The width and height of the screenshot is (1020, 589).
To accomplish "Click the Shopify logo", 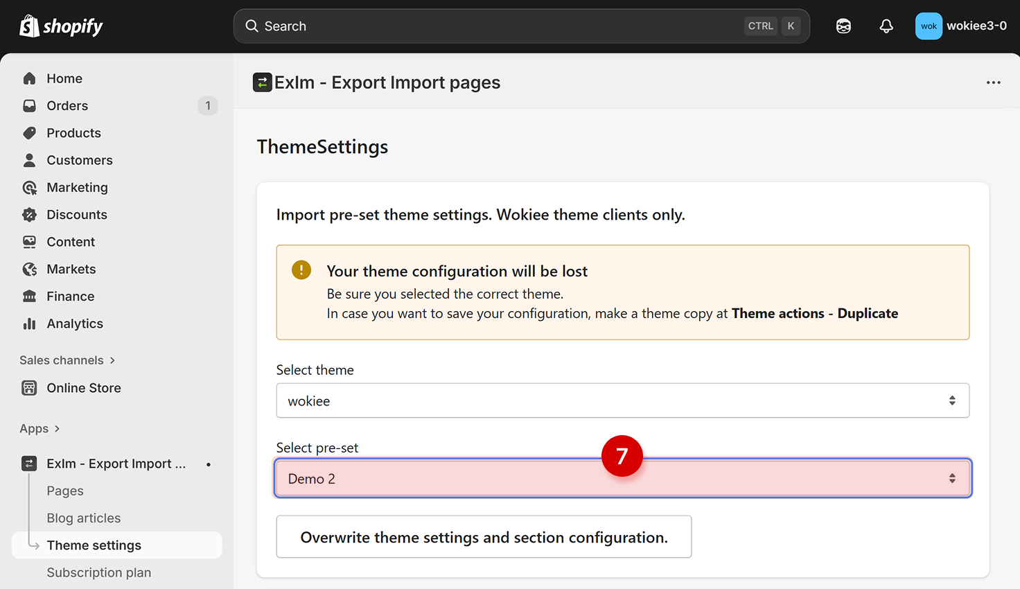I will tap(61, 26).
